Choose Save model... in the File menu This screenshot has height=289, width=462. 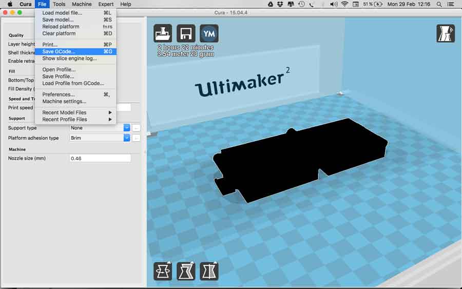pyautogui.click(x=75, y=20)
